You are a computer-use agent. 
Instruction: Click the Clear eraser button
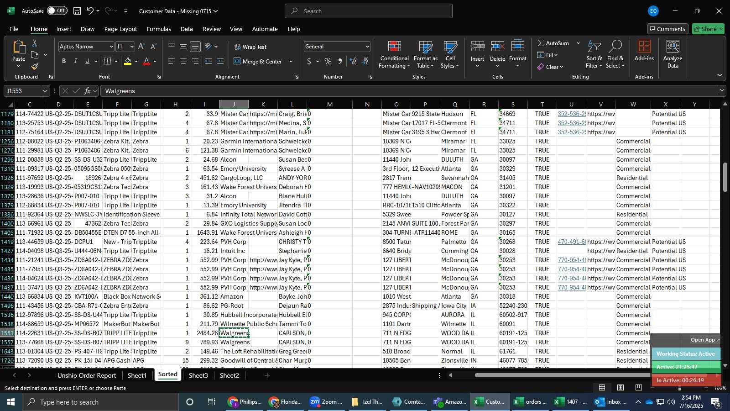point(550,67)
